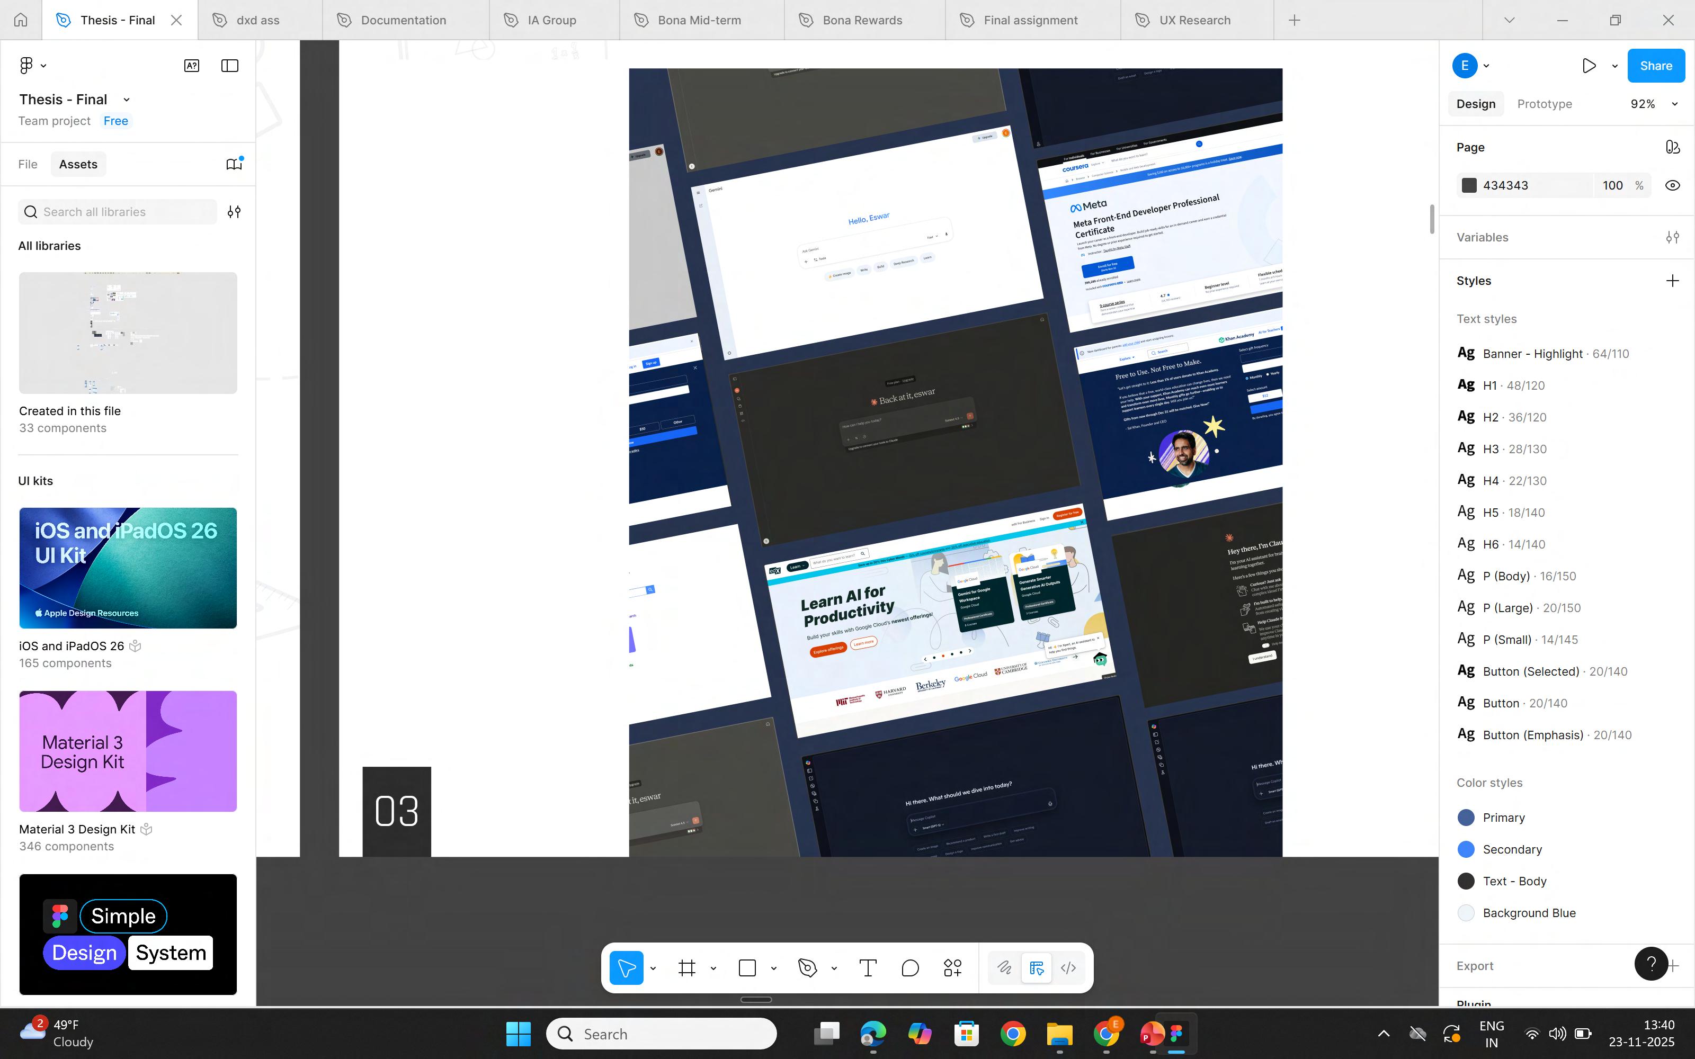Toggle Dev Mode in toolbar

tap(1068, 968)
